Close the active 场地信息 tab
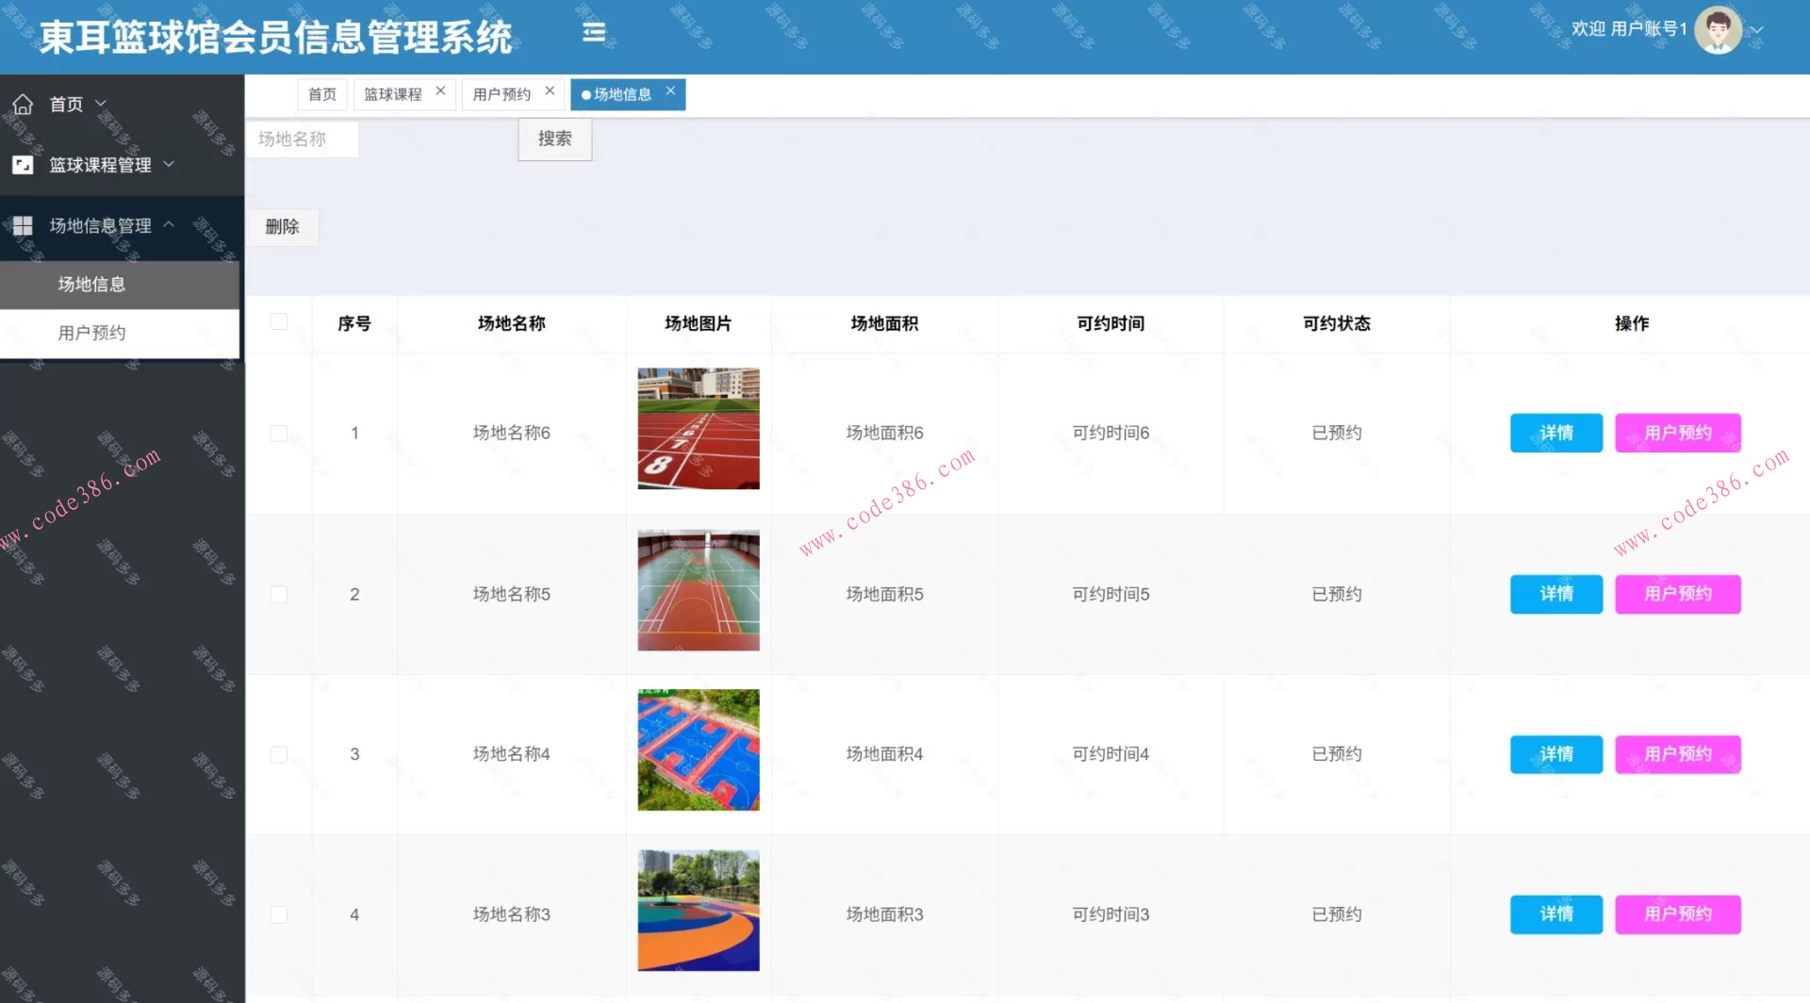The width and height of the screenshot is (1810, 1003). [x=670, y=91]
